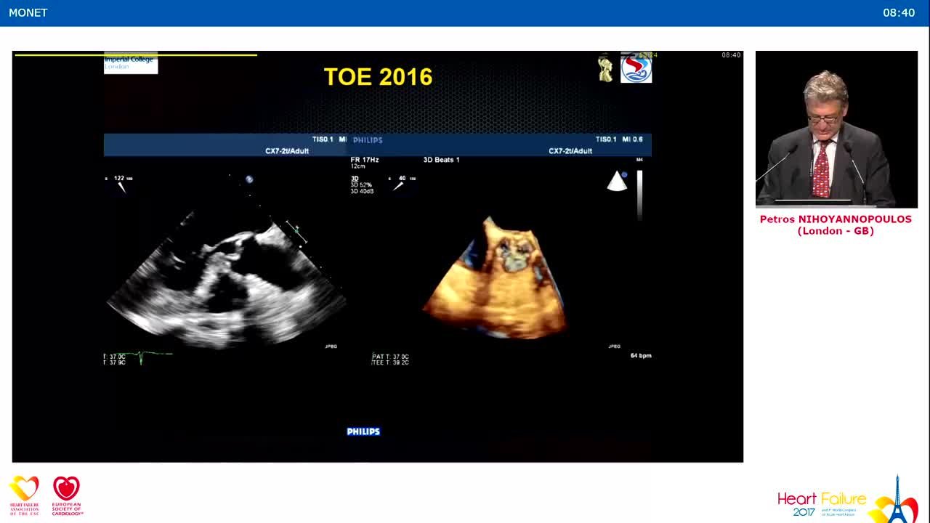Click the speaker video thumbnail
The image size is (930, 523).
pos(836,129)
